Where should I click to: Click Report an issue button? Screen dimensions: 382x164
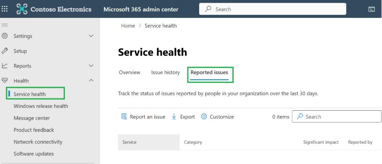143,117
